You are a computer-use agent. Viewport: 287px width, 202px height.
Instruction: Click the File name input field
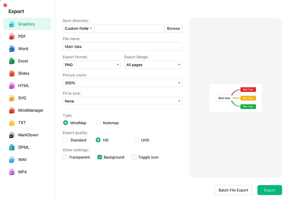click(x=122, y=47)
